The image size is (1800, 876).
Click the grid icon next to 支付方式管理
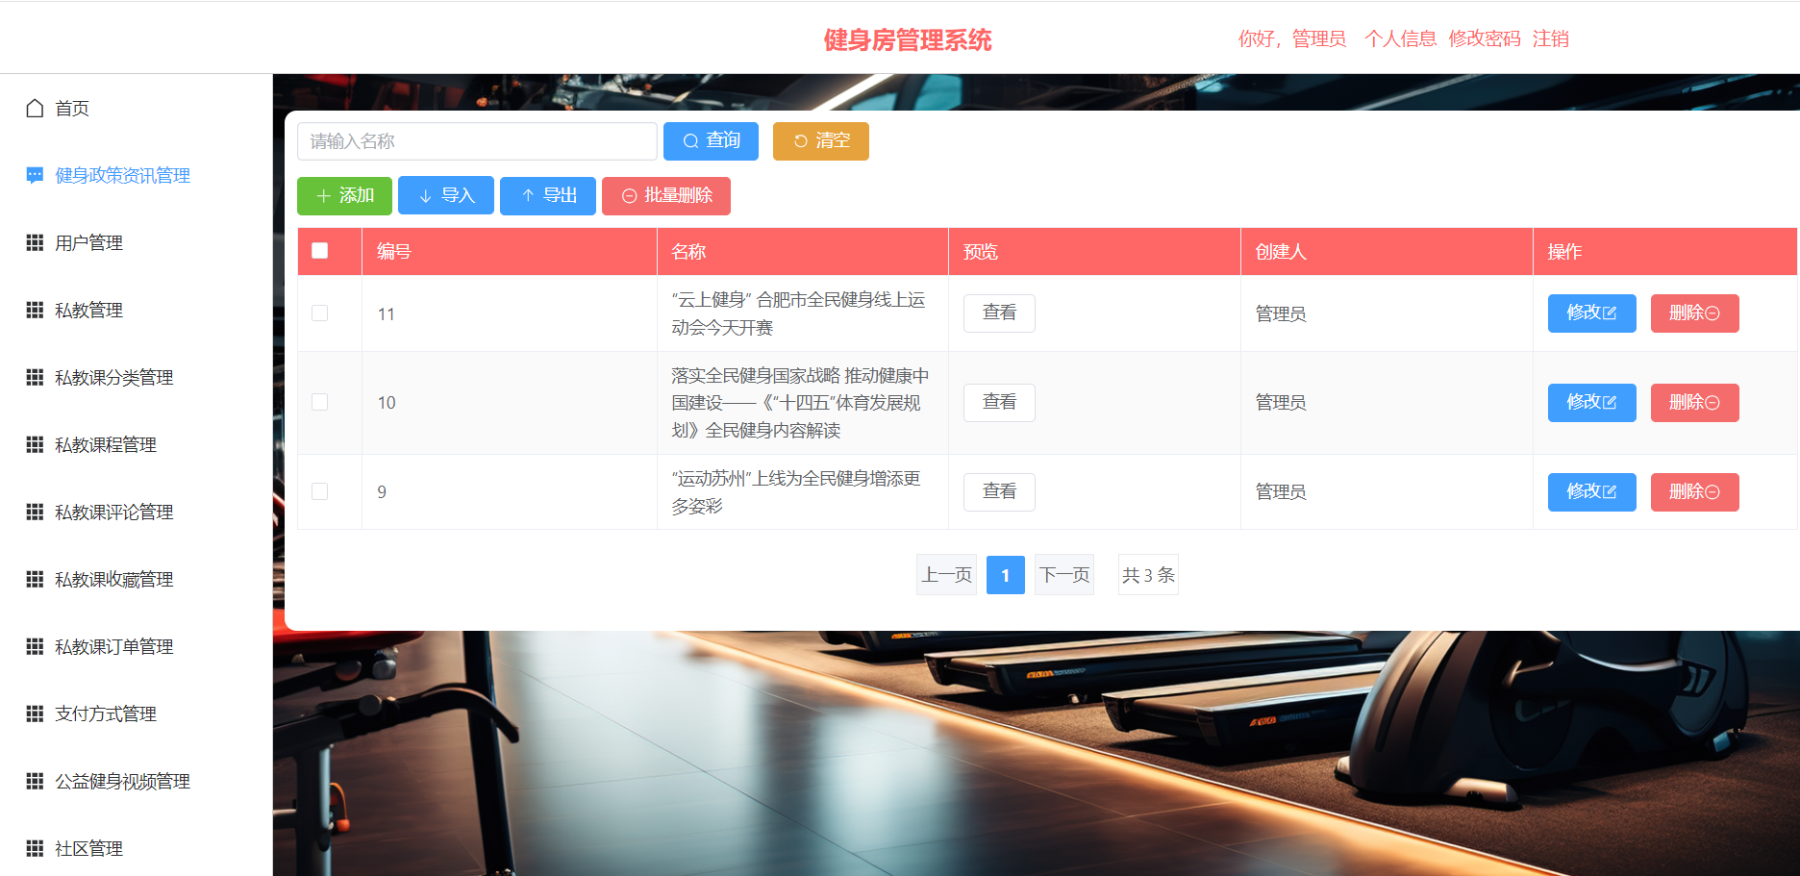pyautogui.click(x=35, y=713)
